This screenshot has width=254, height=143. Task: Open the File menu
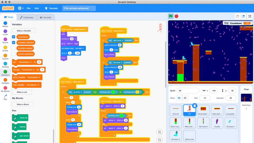point(29,8)
